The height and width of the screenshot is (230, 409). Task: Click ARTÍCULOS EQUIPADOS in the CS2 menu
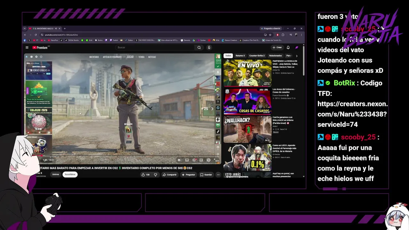[x=112, y=57]
